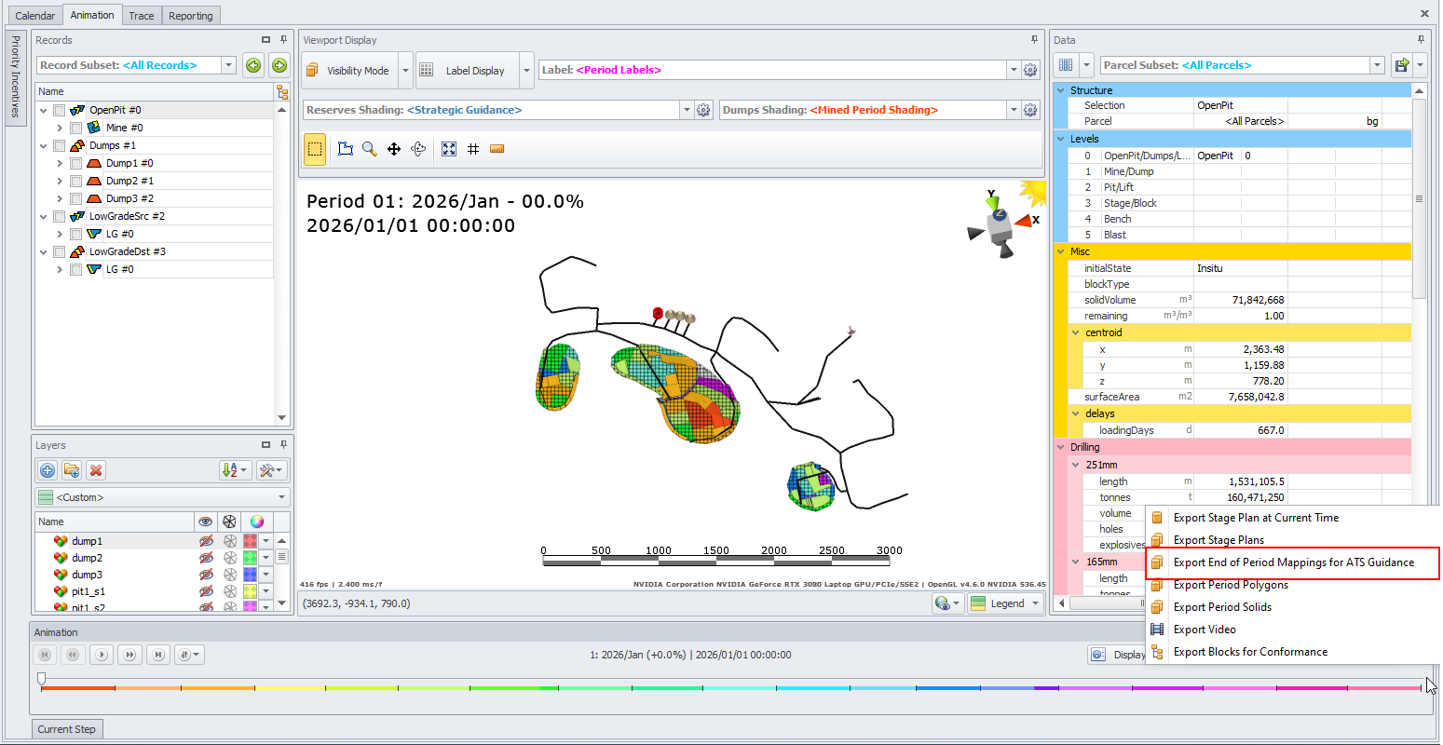Screen dimensions: 1443x745
Task: Toggle the grid display icon
Action: [473, 149]
